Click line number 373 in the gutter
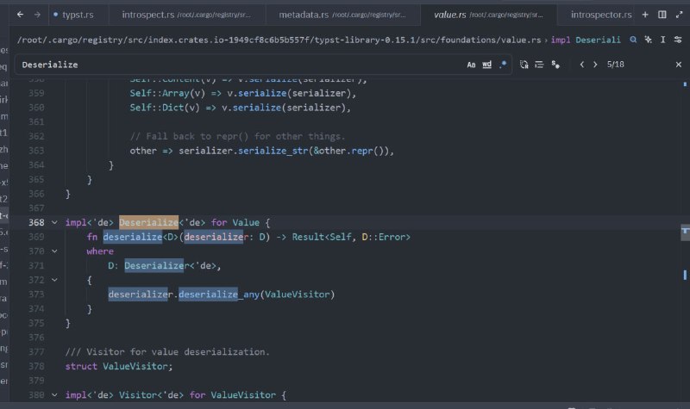Image resolution: width=690 pixels, height=409 pixels. [x=36, y=294]
